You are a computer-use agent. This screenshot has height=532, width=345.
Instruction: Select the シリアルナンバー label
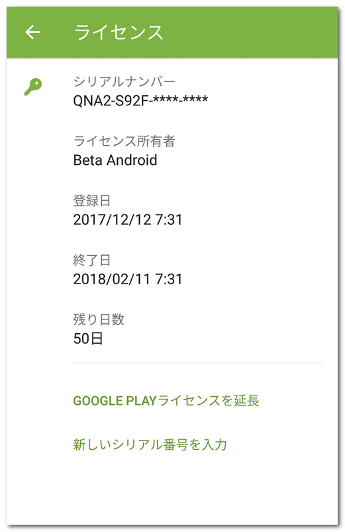point(124,81)
